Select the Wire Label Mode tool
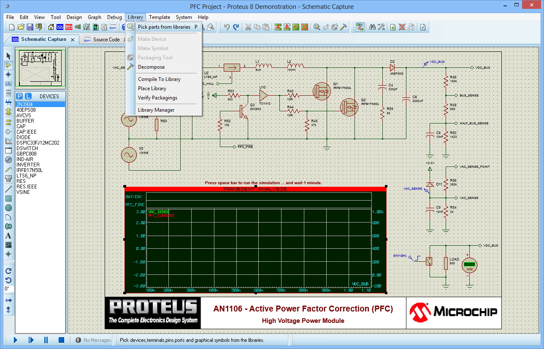 8,83
